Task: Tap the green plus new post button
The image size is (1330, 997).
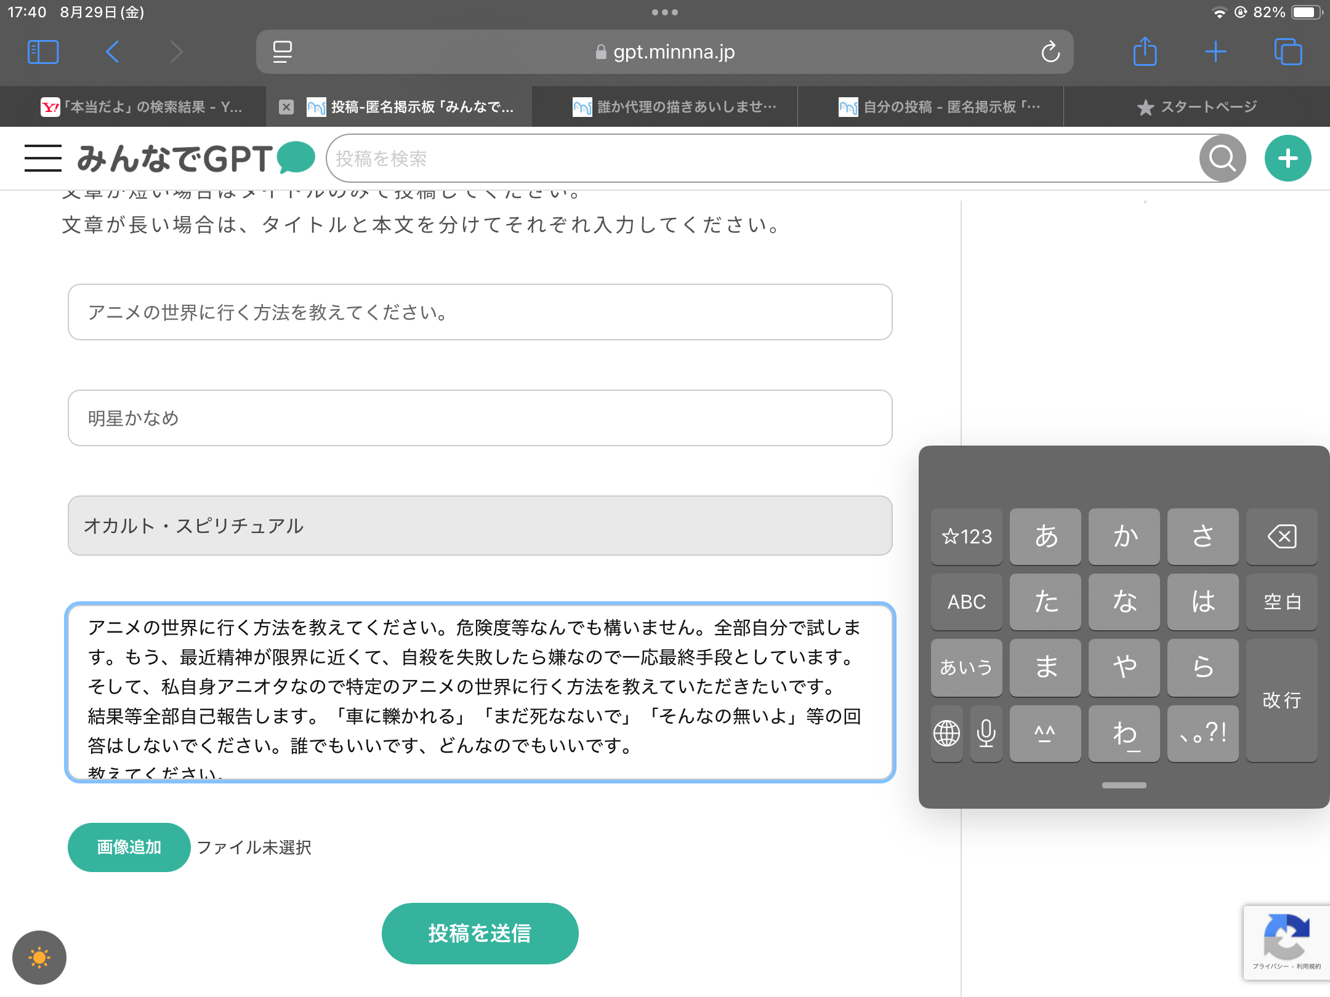Action: pos(1288,159)
